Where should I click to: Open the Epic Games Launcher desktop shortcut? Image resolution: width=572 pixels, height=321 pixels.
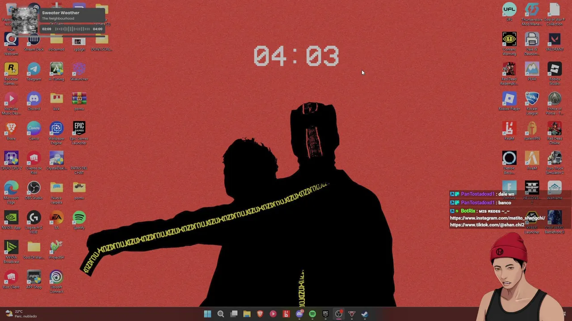click(x=79, y=133)
